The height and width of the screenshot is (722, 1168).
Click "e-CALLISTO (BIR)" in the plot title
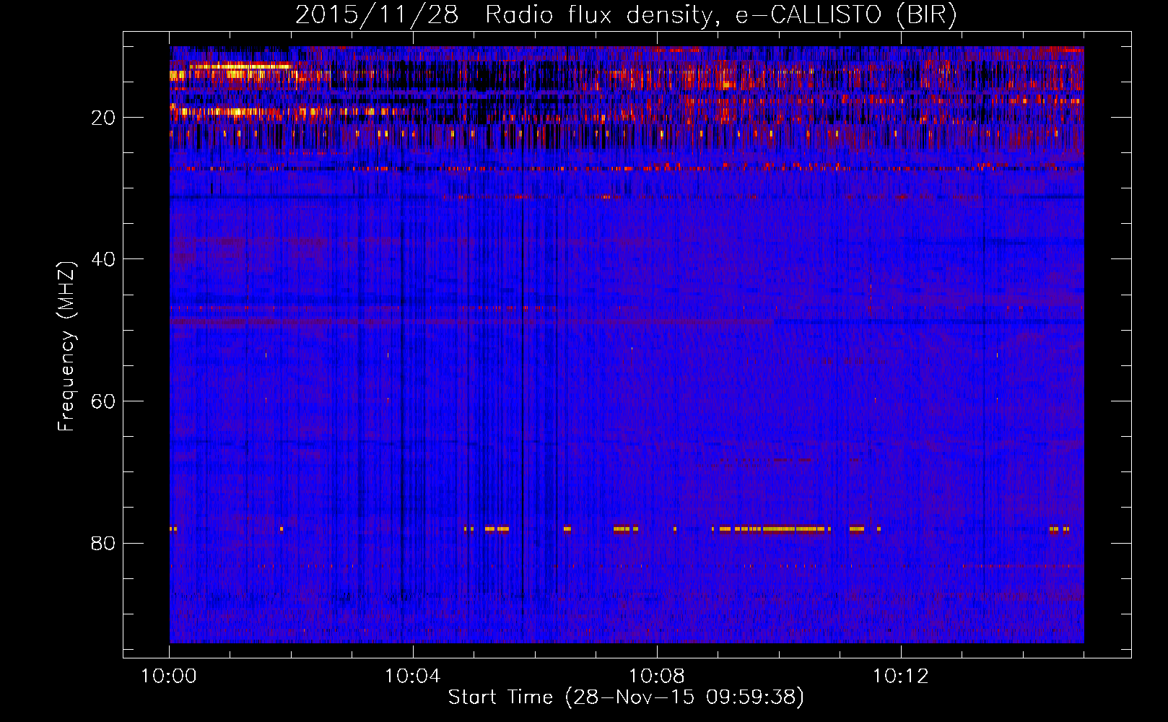(845, 15)
